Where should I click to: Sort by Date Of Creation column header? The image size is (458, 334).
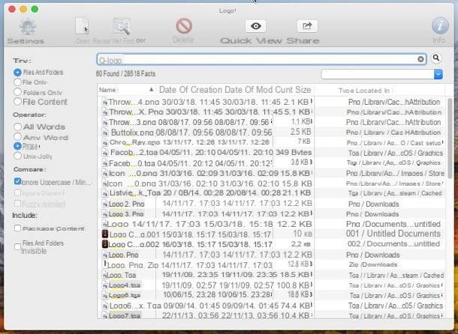(191, 90)
